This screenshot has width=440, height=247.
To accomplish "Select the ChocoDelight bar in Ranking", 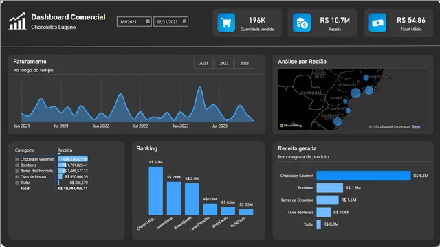I will click(x=156, y=191).
